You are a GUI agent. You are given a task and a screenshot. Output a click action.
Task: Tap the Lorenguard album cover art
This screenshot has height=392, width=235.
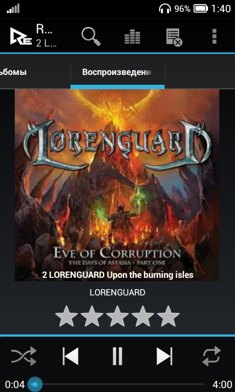tap(117, 185)
